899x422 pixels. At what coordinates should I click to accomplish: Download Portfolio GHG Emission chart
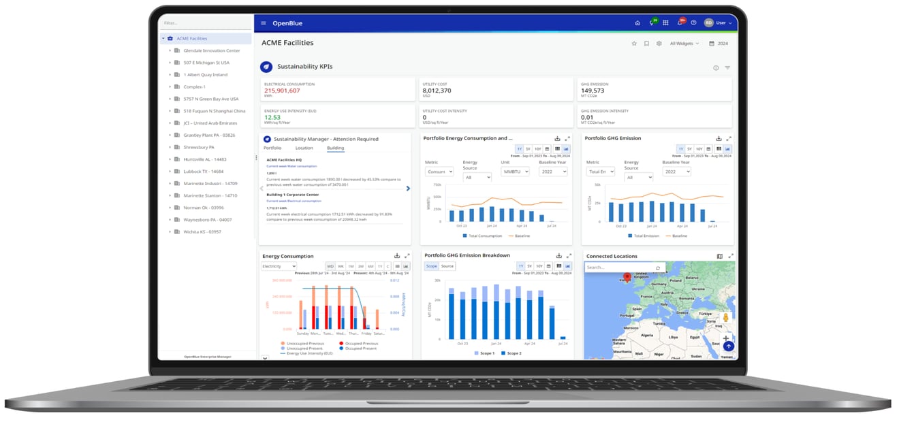pyautogui.click(x=719, y=138)
